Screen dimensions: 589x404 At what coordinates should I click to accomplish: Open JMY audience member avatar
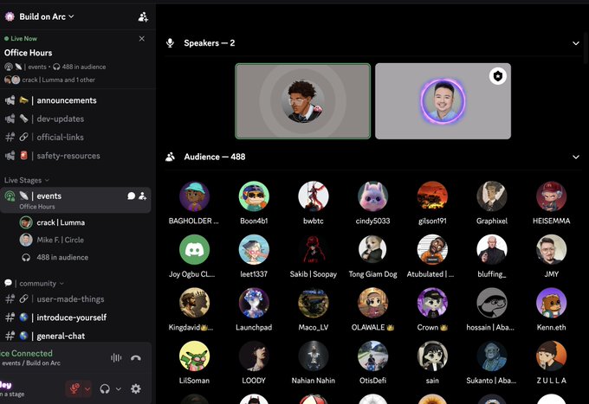click(552, 249)
